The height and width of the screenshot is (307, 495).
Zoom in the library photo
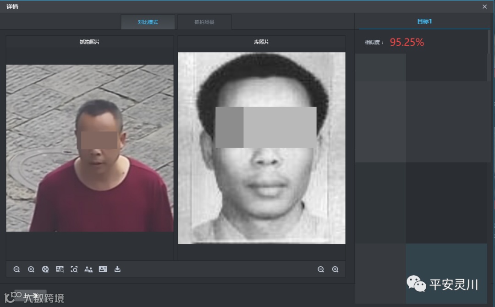point(335,269)
